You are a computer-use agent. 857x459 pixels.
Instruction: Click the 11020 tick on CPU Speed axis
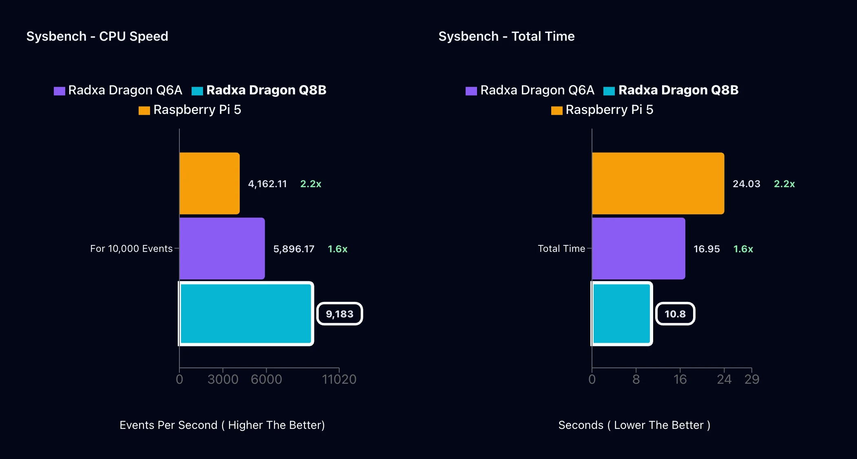click(x=339, y=379)
